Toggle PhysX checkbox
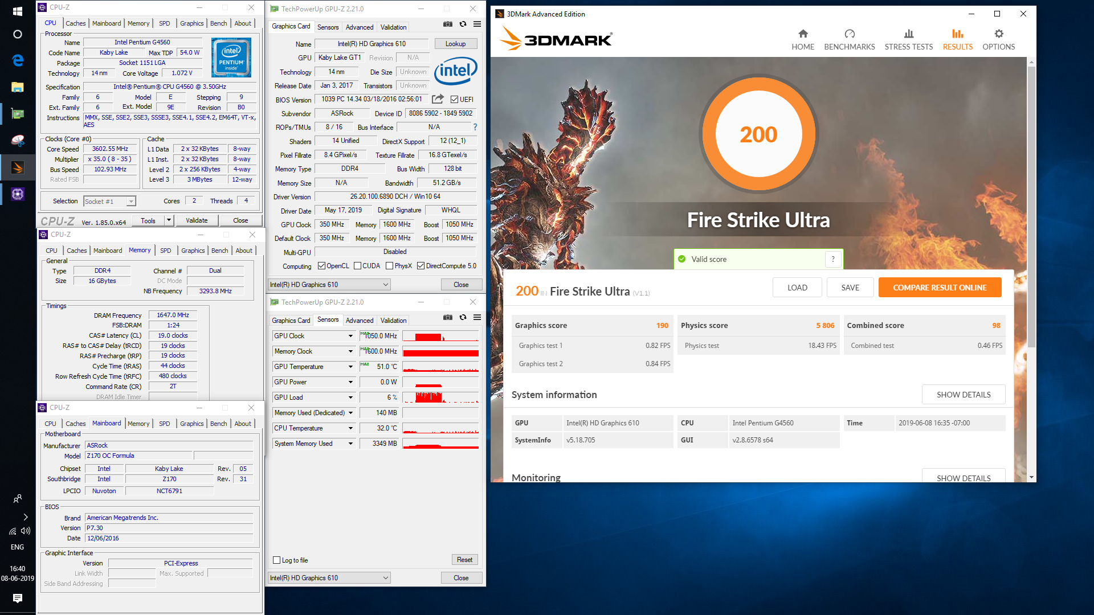 click(x=390, y=266)
